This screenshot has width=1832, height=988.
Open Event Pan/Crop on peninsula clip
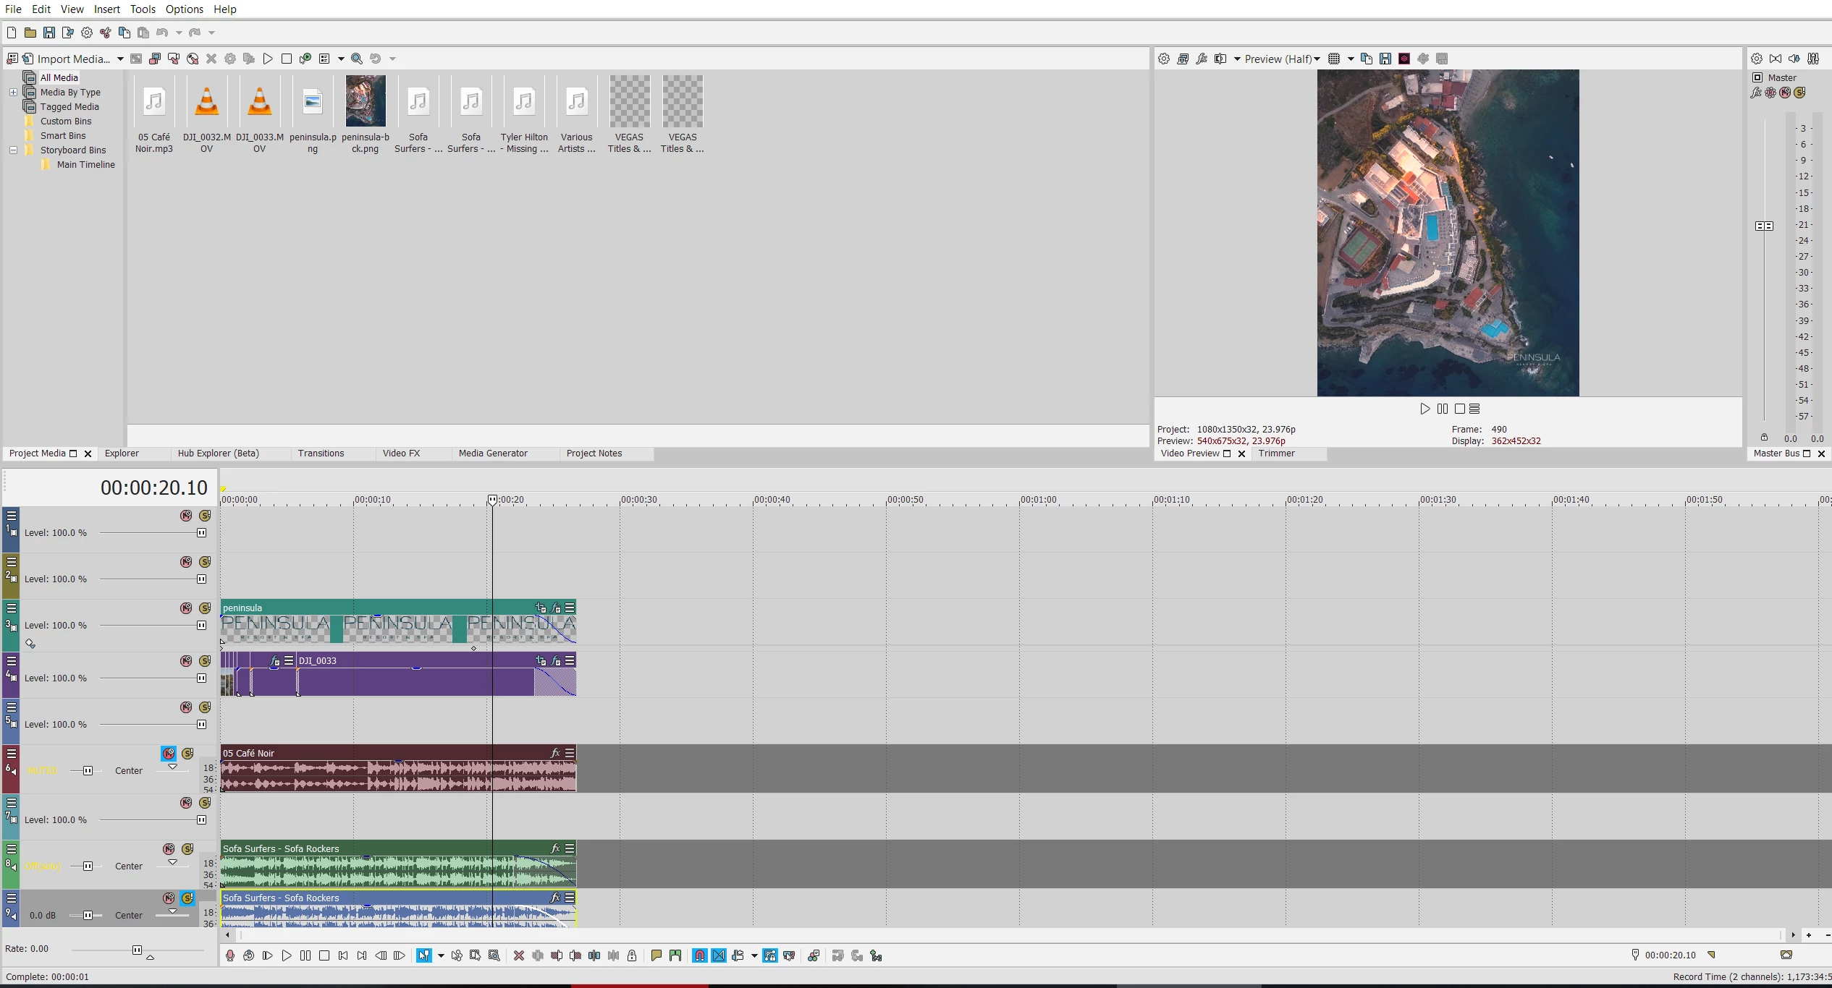[541, 608]
